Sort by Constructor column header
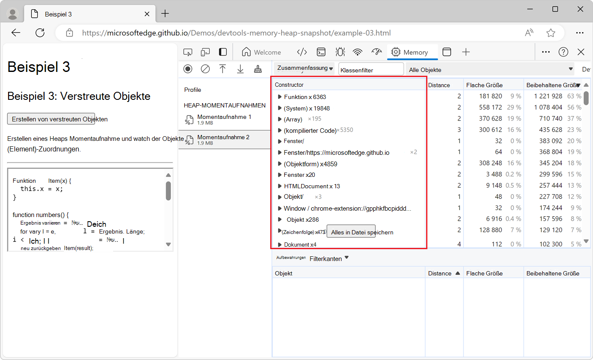593x360 pixels. coord(349,85)
